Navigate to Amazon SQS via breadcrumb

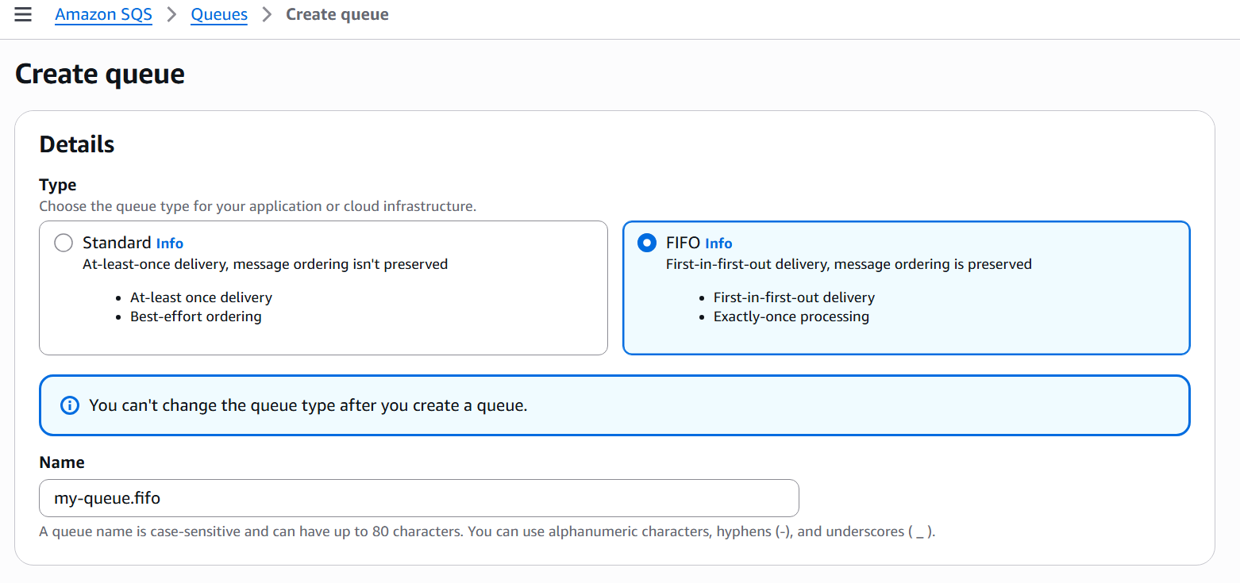tap(103, 13)
